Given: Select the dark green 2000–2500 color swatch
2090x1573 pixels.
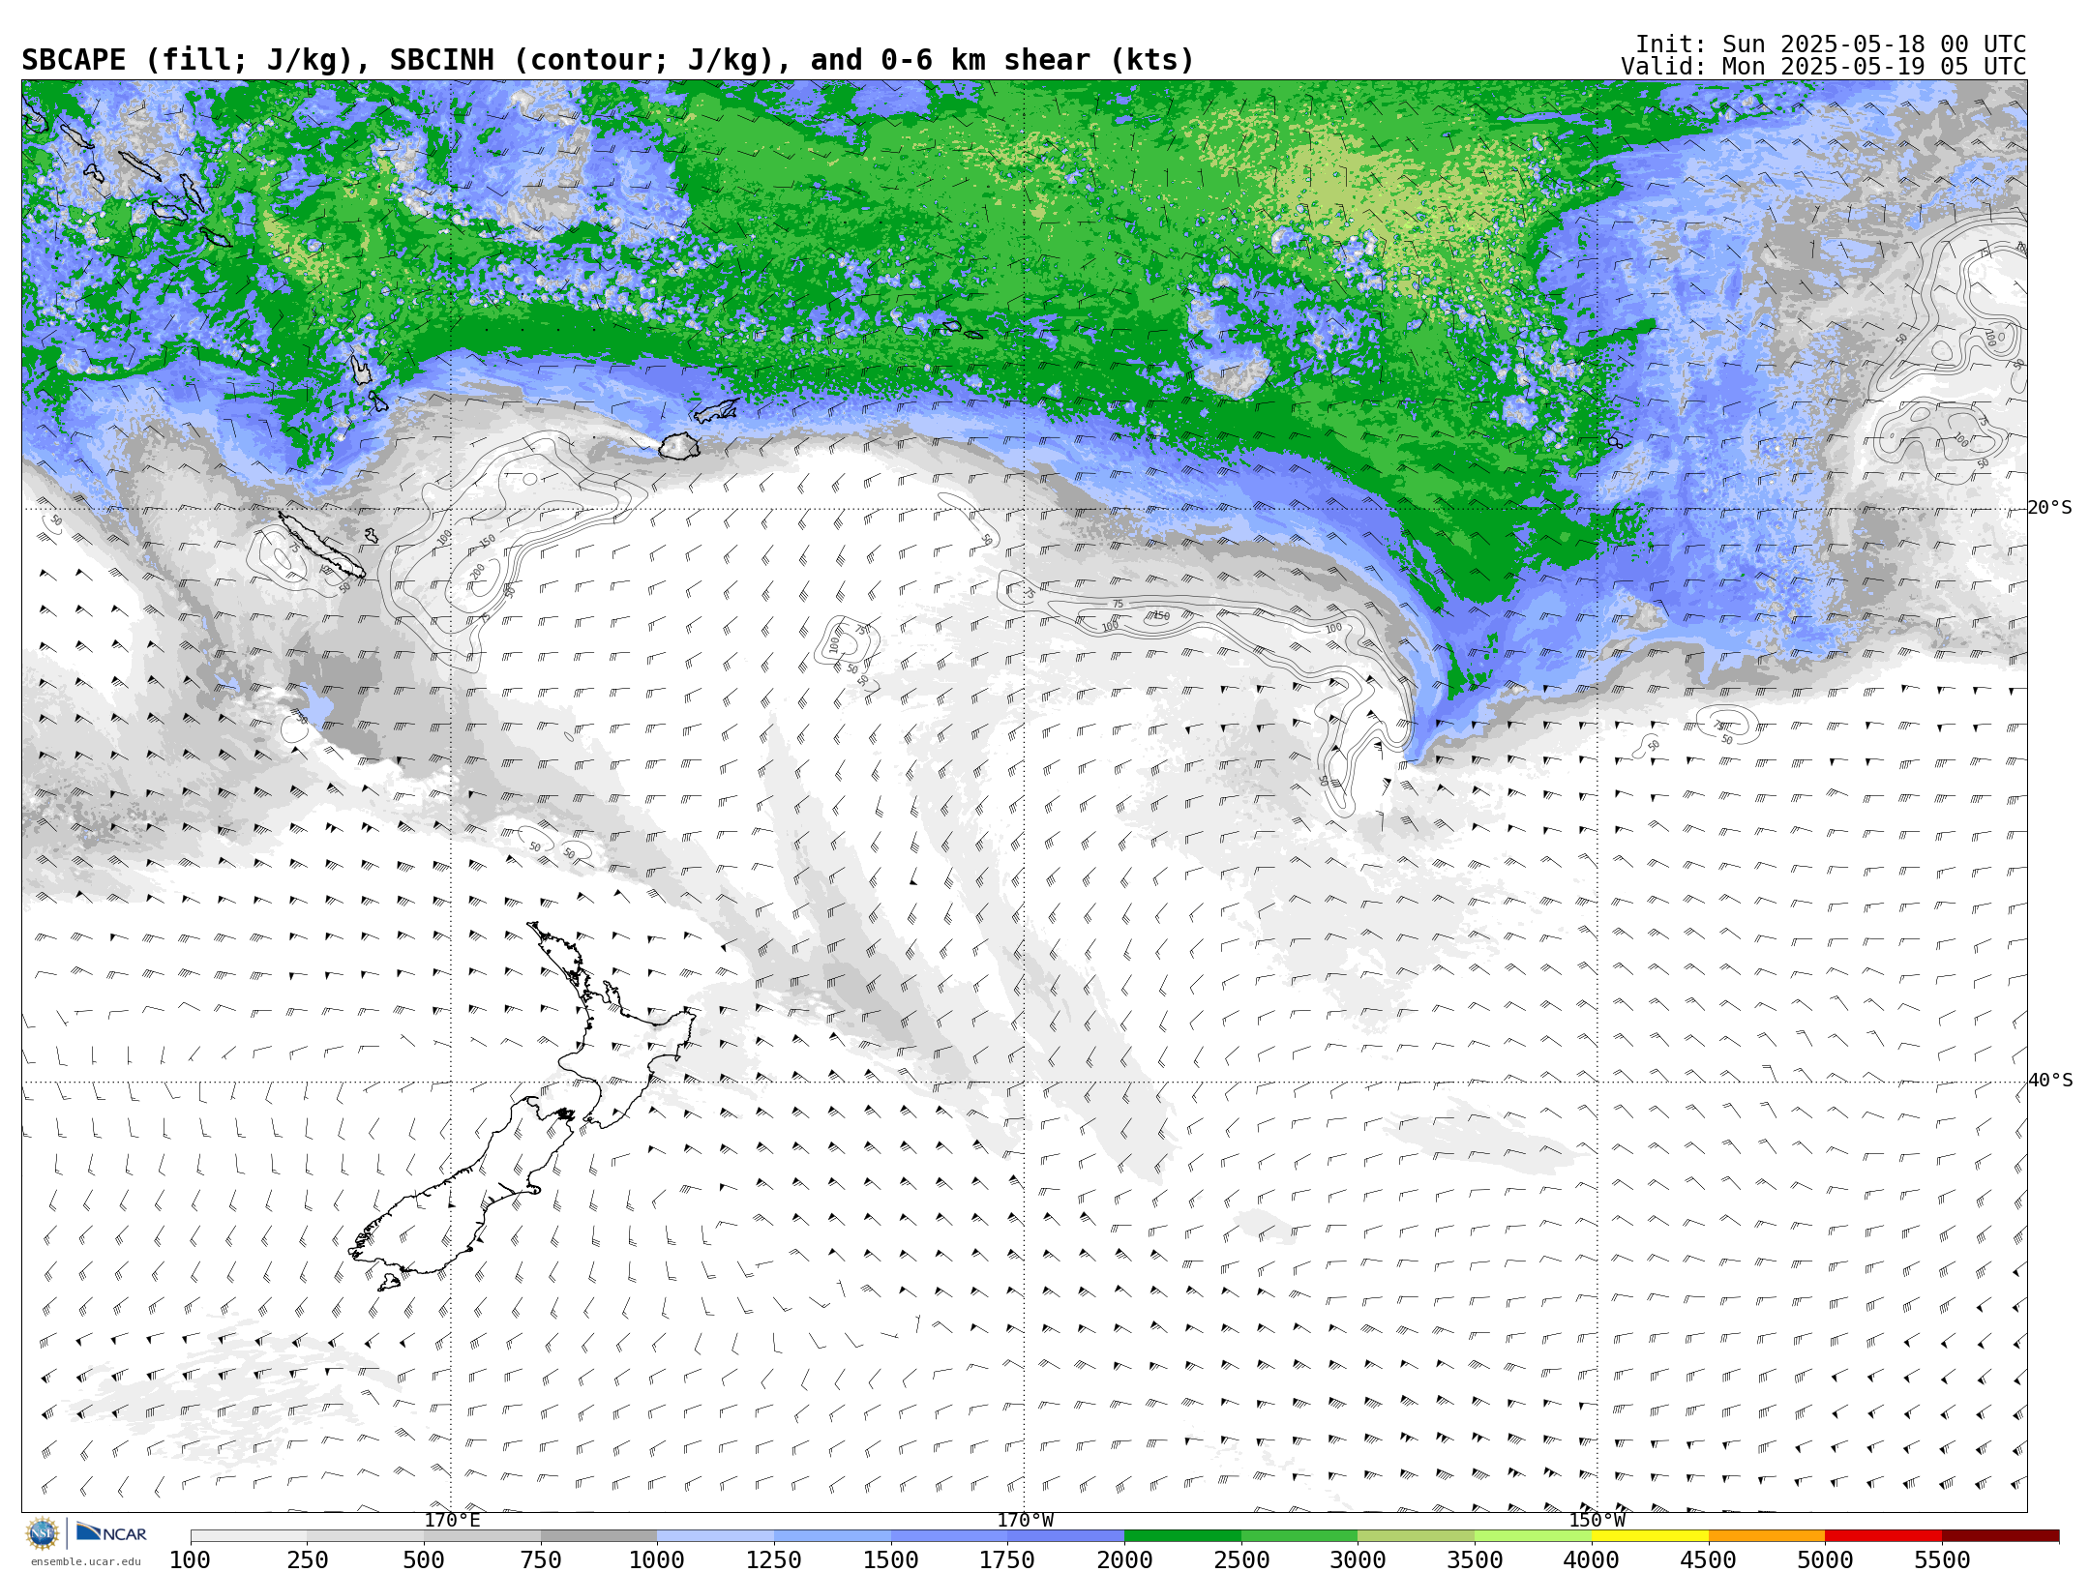Looking at the screenshot, I should 1182,1535.
